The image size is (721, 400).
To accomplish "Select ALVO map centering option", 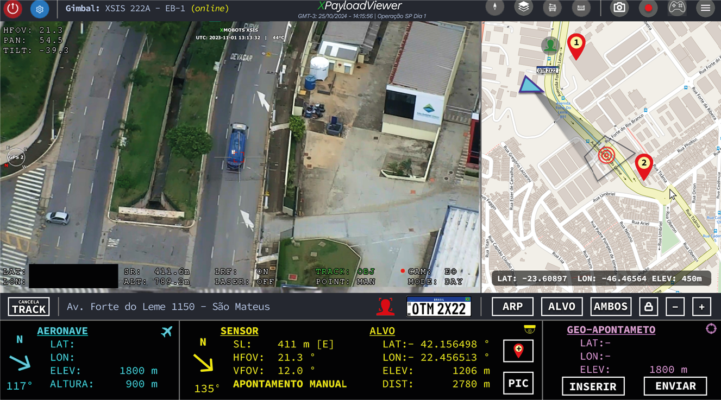I will pyautogui.click(x=561, y=307).
